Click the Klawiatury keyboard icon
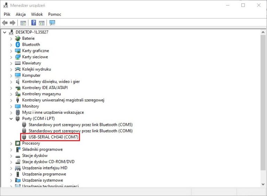 (x=18, y=63)
